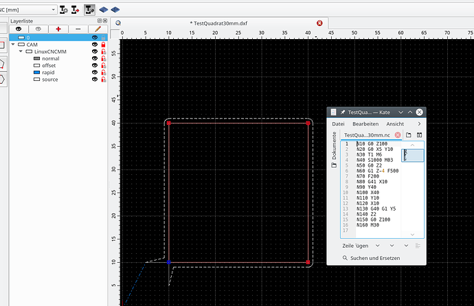This screenshot has width=474, height=306.
Task: Toggle the lock on the offset layer
Action: click(x=103, y=66)
